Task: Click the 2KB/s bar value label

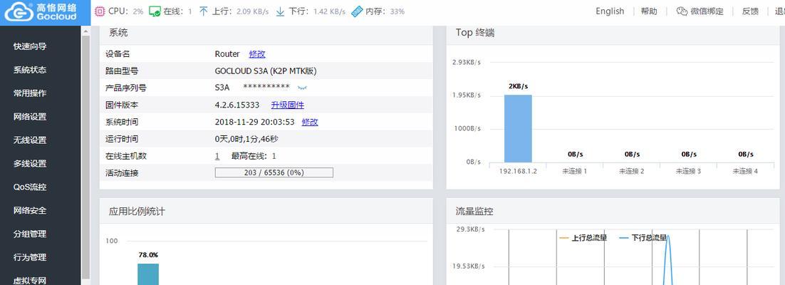Action: coord(518,86)
